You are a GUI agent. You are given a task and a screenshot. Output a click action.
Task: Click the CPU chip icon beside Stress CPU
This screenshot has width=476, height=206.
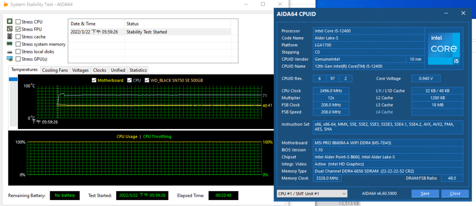coord(10,21)
